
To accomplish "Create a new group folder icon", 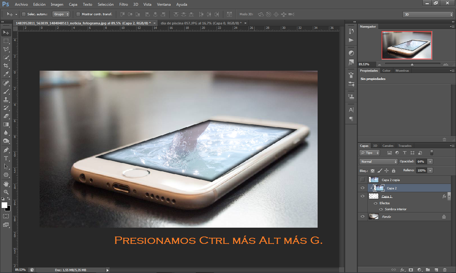I will point(428,270).
